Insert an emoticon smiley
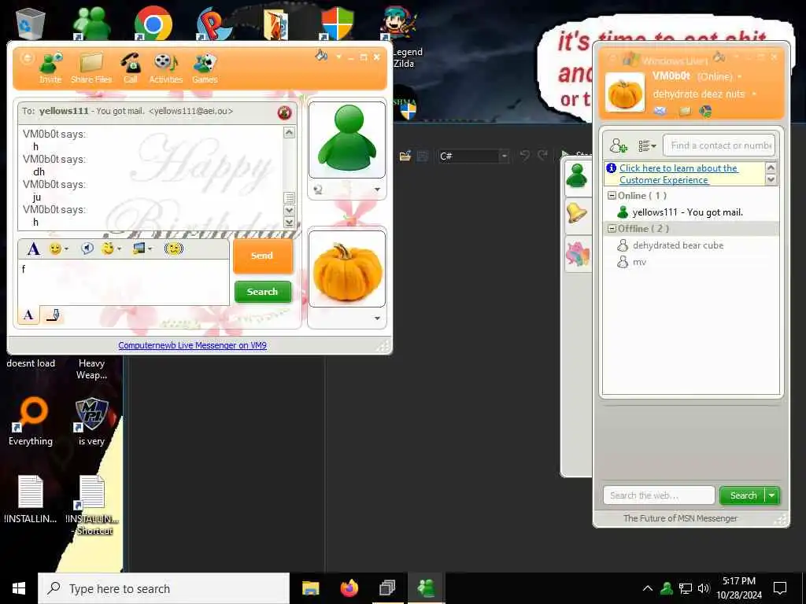 tap(55, 249)
